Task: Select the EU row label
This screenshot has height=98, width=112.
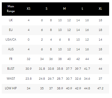Action: [11, 30]
